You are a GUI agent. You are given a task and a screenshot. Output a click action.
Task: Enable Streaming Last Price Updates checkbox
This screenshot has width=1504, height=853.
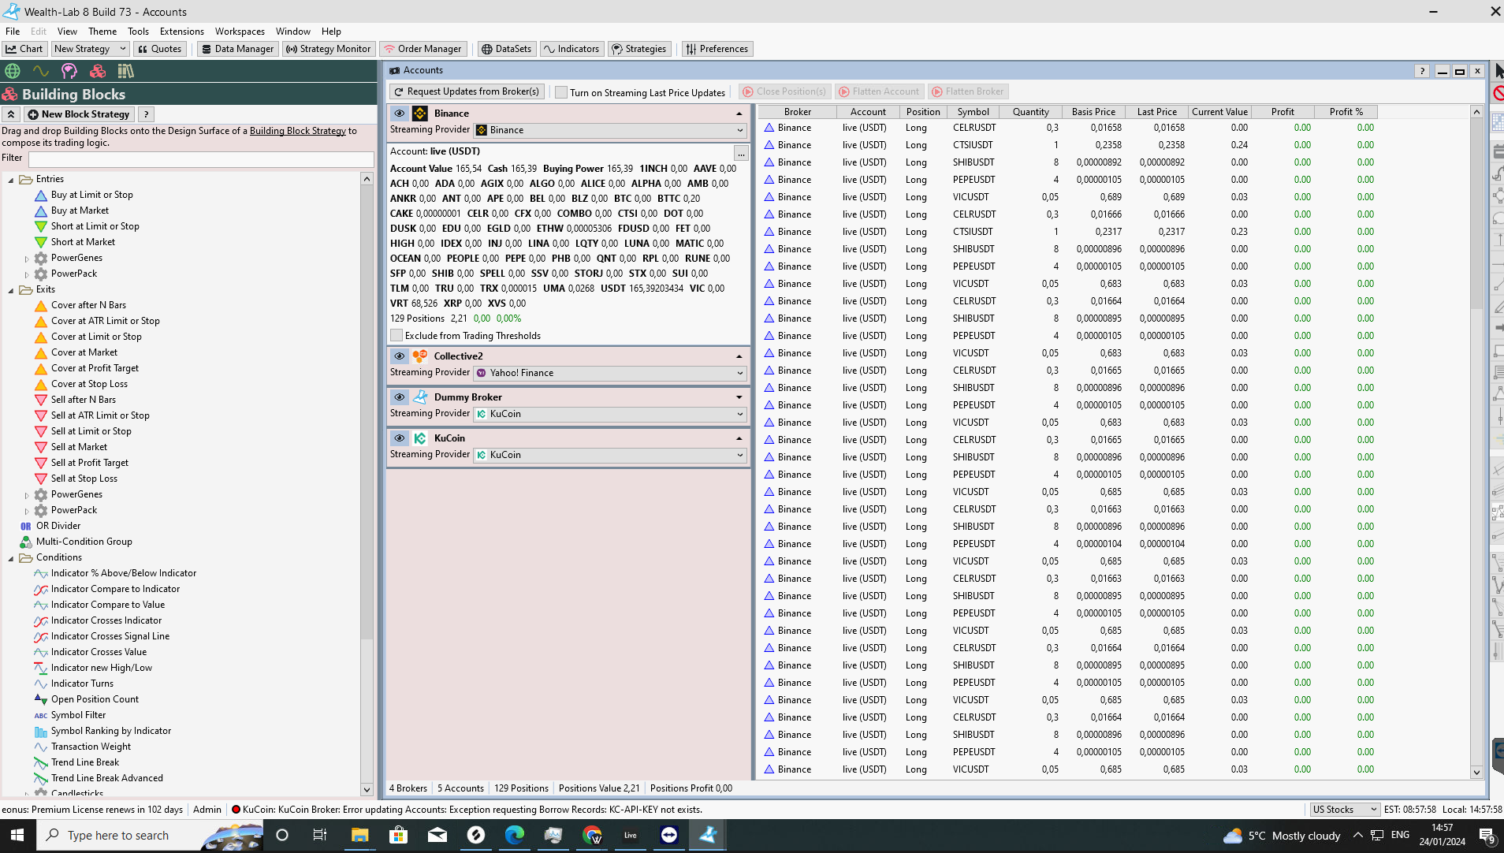(x=561, y=92)
